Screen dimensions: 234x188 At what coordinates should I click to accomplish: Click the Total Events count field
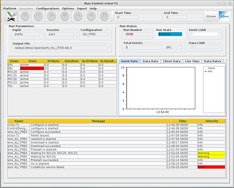coord(143,47)
